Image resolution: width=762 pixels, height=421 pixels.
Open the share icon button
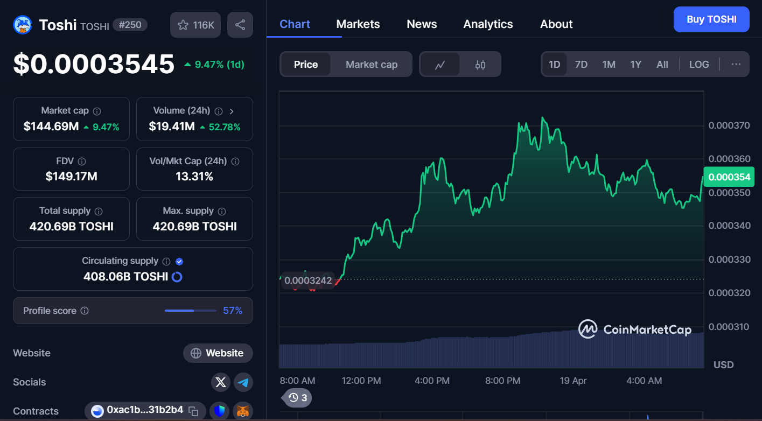coord(240,25)
